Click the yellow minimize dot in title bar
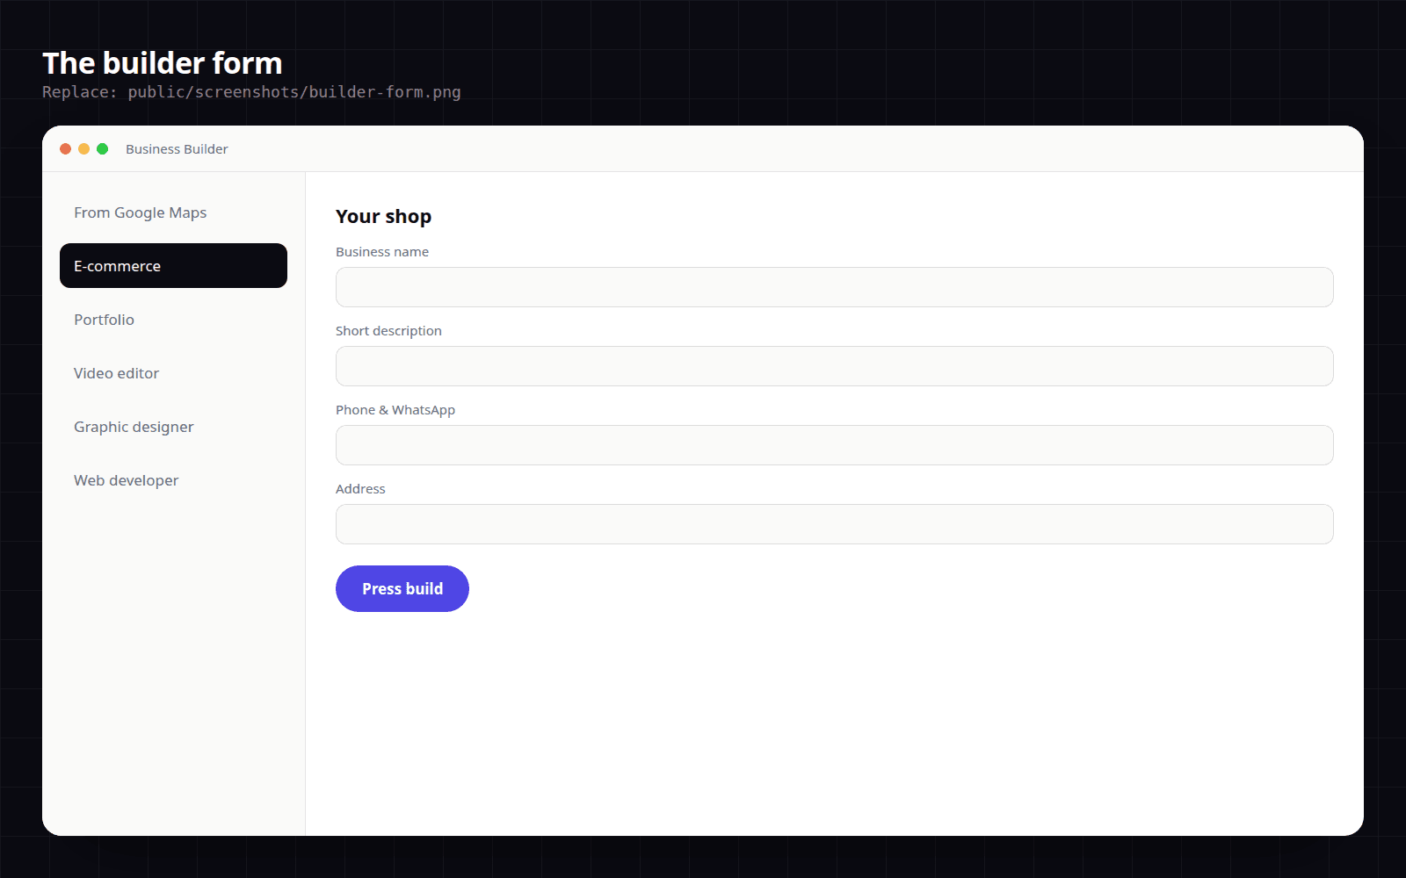 [83, 149]
